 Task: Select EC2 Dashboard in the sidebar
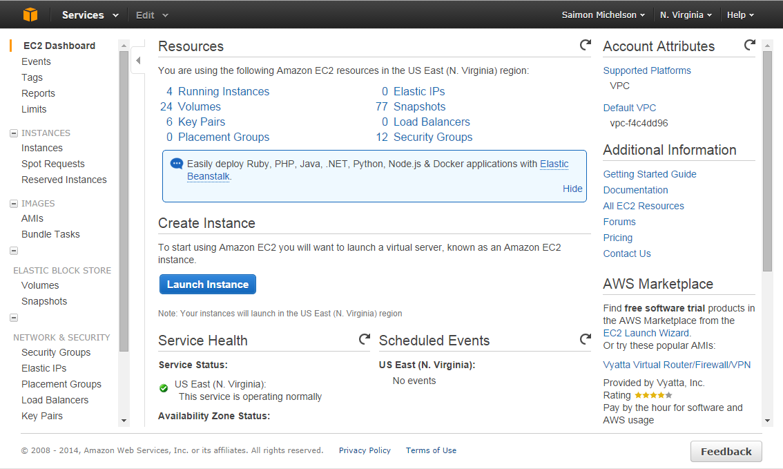(x=59, y=46)
